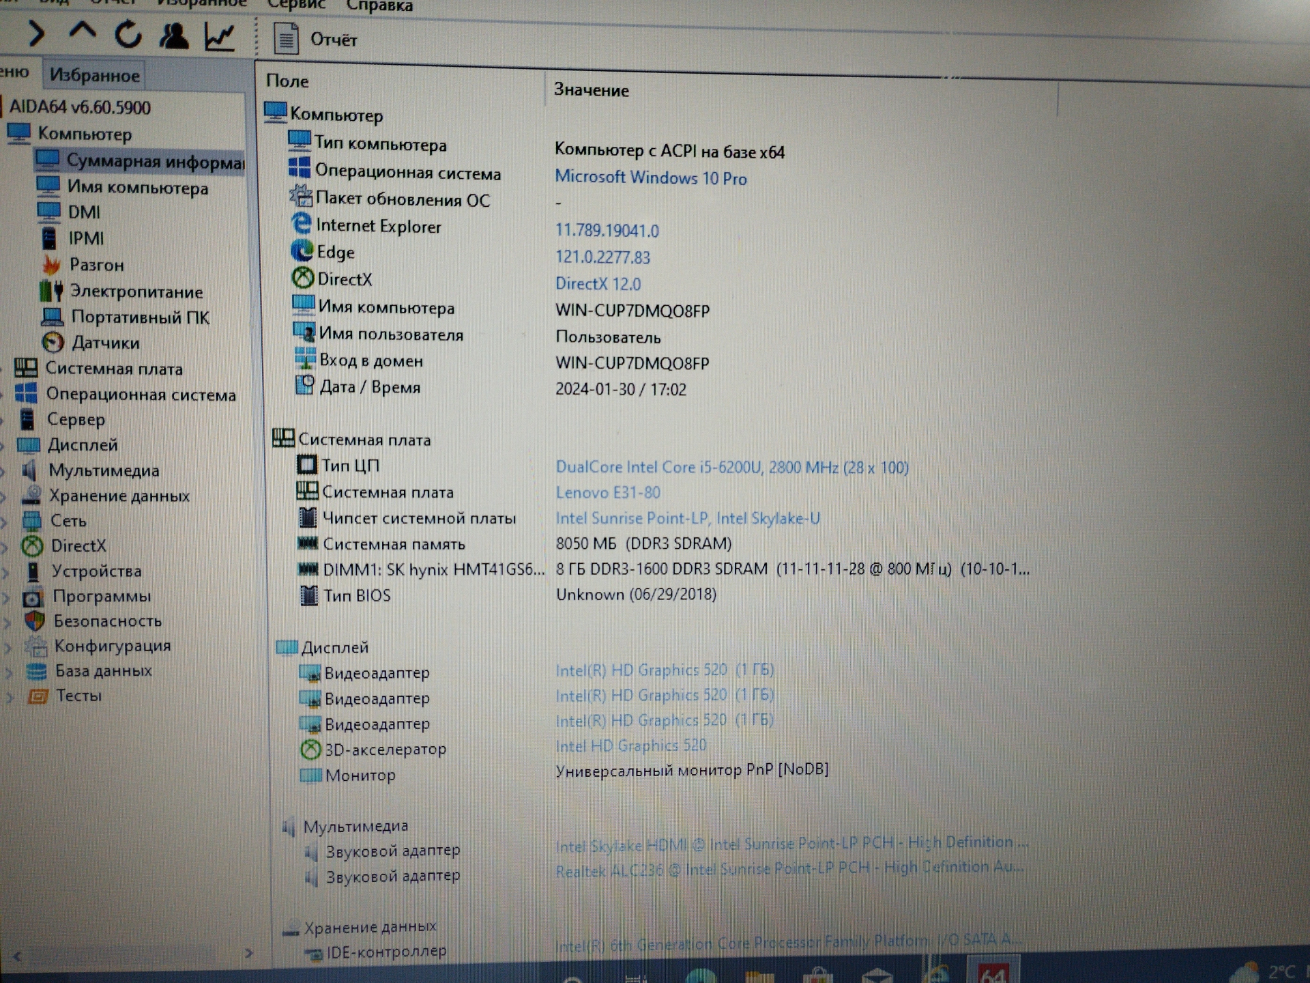Open the Сервис menu
Screen dimensions: 1310x983
pos(296,5)
